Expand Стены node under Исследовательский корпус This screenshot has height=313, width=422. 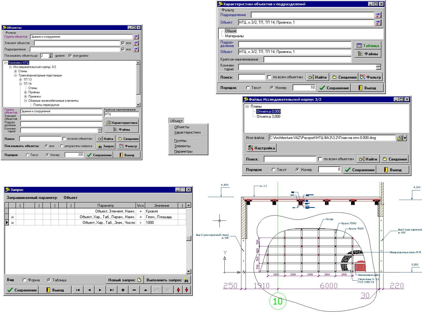coord(16,71)
